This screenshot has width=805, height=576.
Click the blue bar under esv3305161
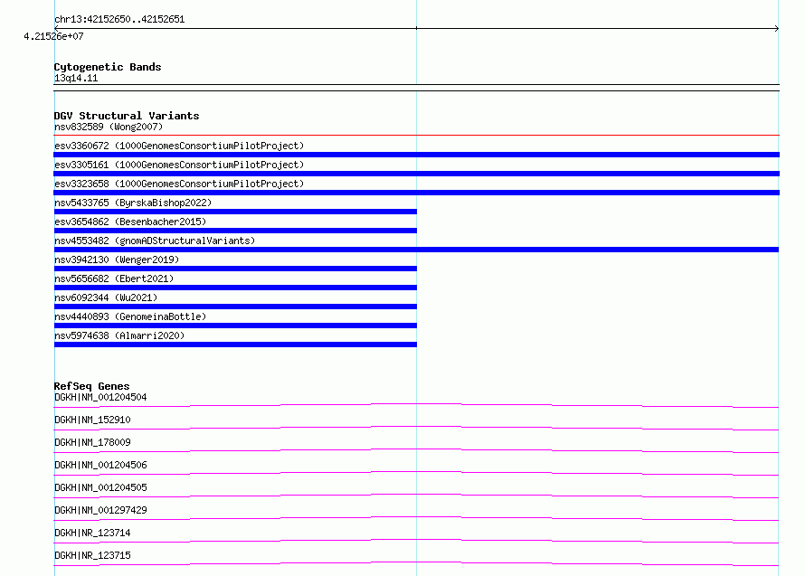[x=416, y=174]
